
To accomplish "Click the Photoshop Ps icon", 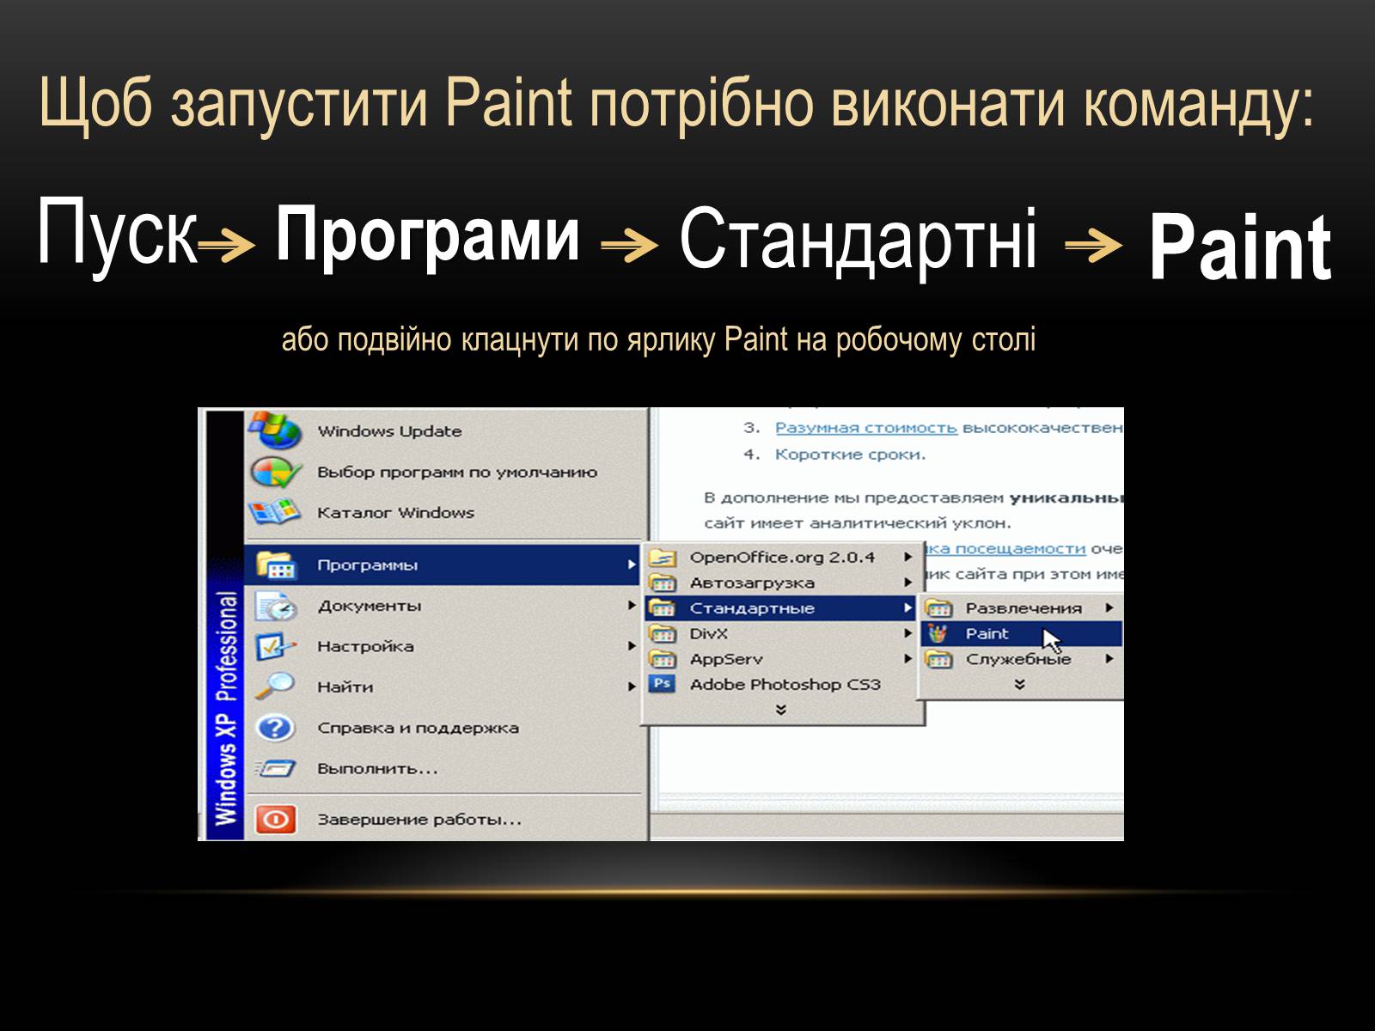I will [x=662, y=684].
